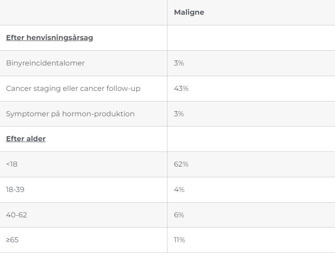This screenshot has width=335, height=253.
Task: Open the underlined Efter henvisningsårsag heading
Action: click(x=49, y=38)
